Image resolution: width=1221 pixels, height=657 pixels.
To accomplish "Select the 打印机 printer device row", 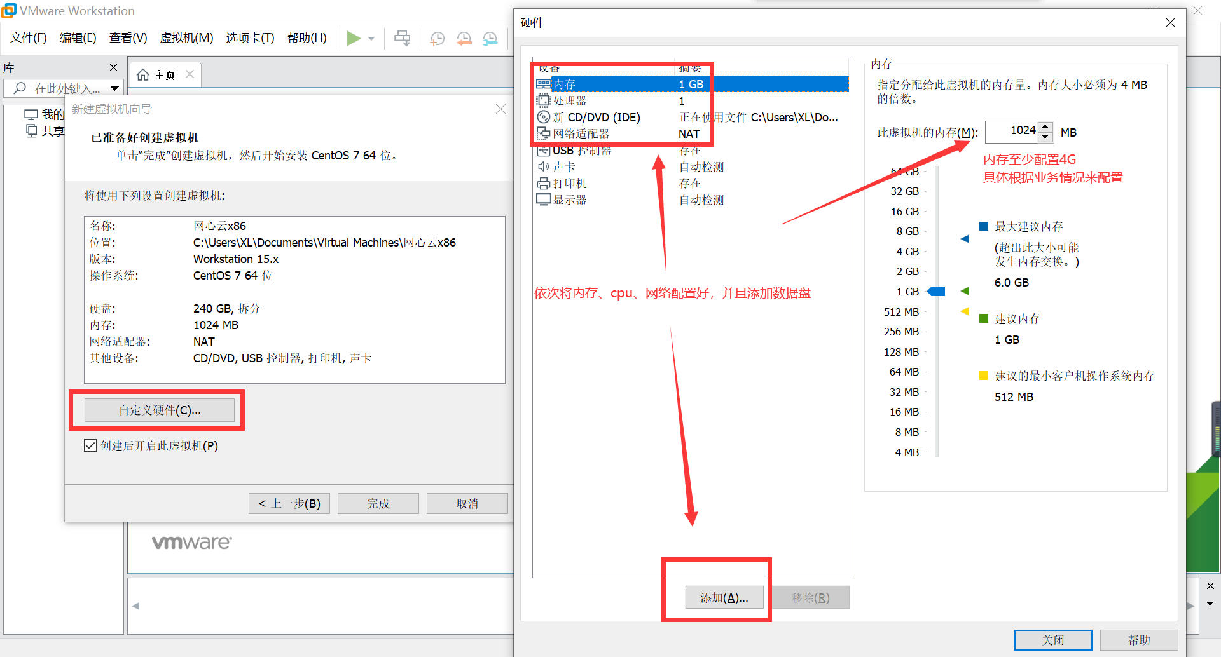I will click(x=692, y=183).
